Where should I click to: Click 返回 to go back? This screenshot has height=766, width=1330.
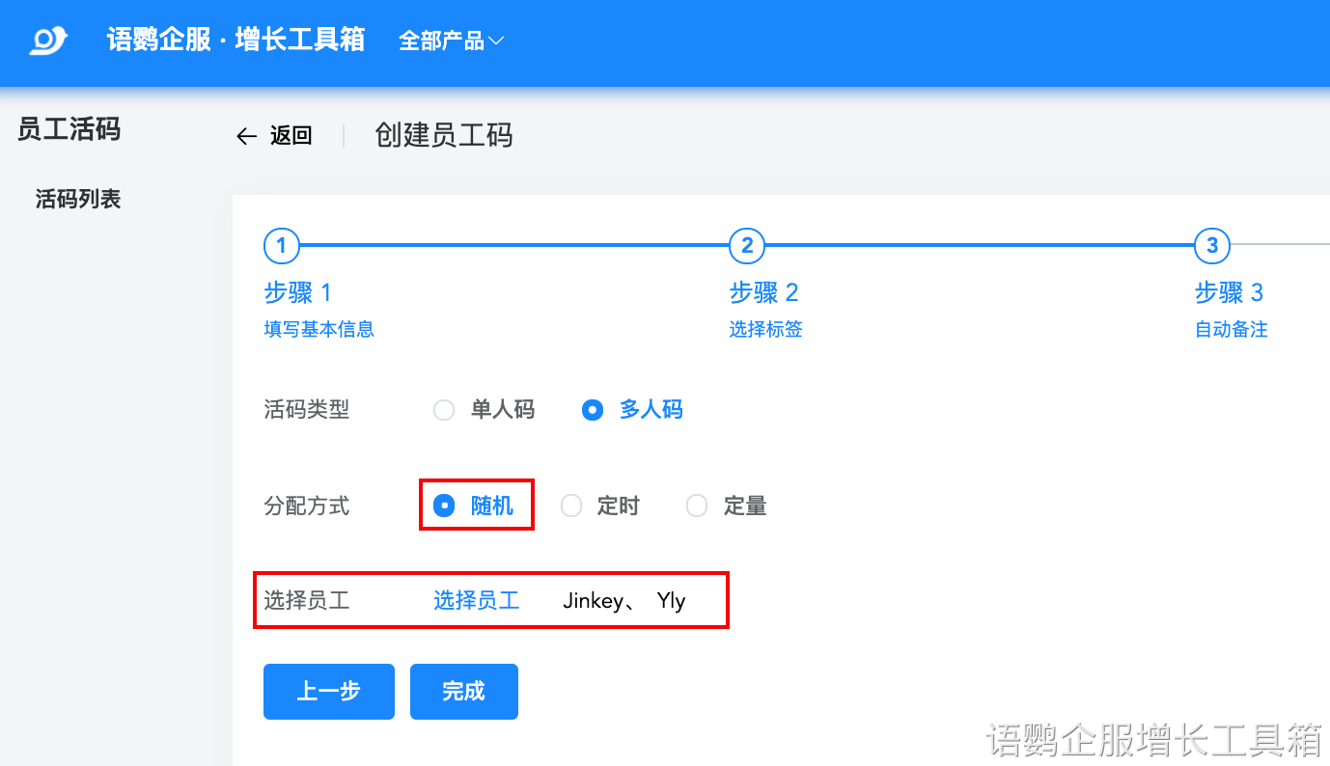291,136
